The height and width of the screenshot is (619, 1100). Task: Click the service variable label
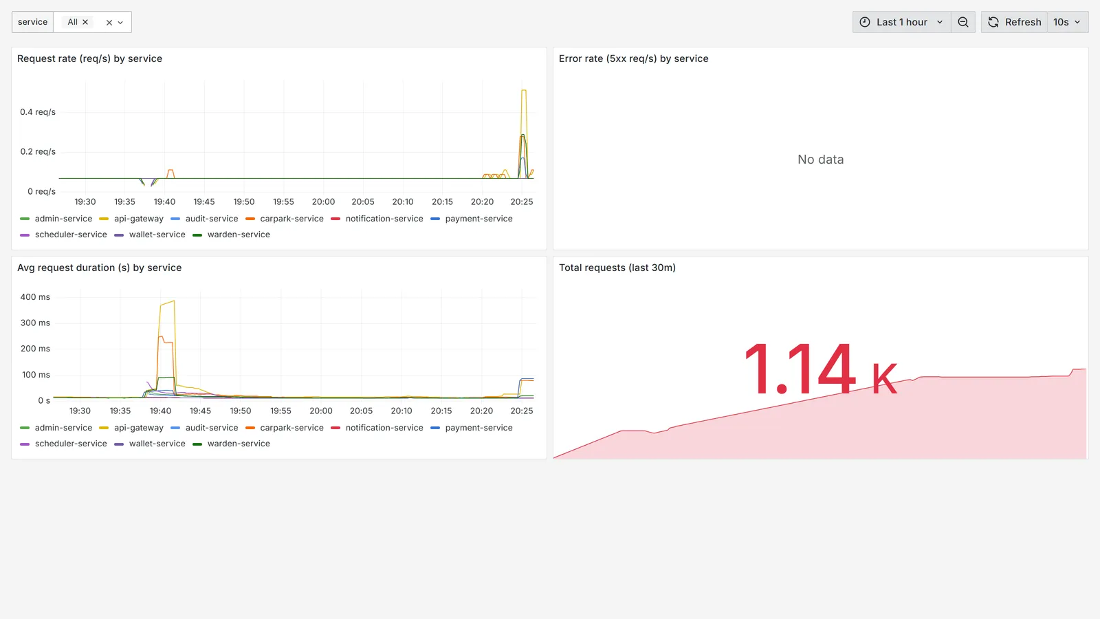32,22
